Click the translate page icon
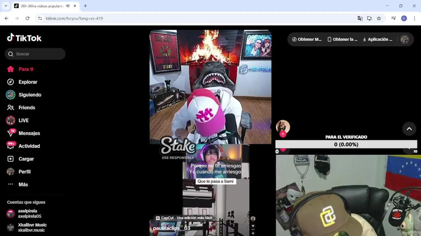 (360, 18)
